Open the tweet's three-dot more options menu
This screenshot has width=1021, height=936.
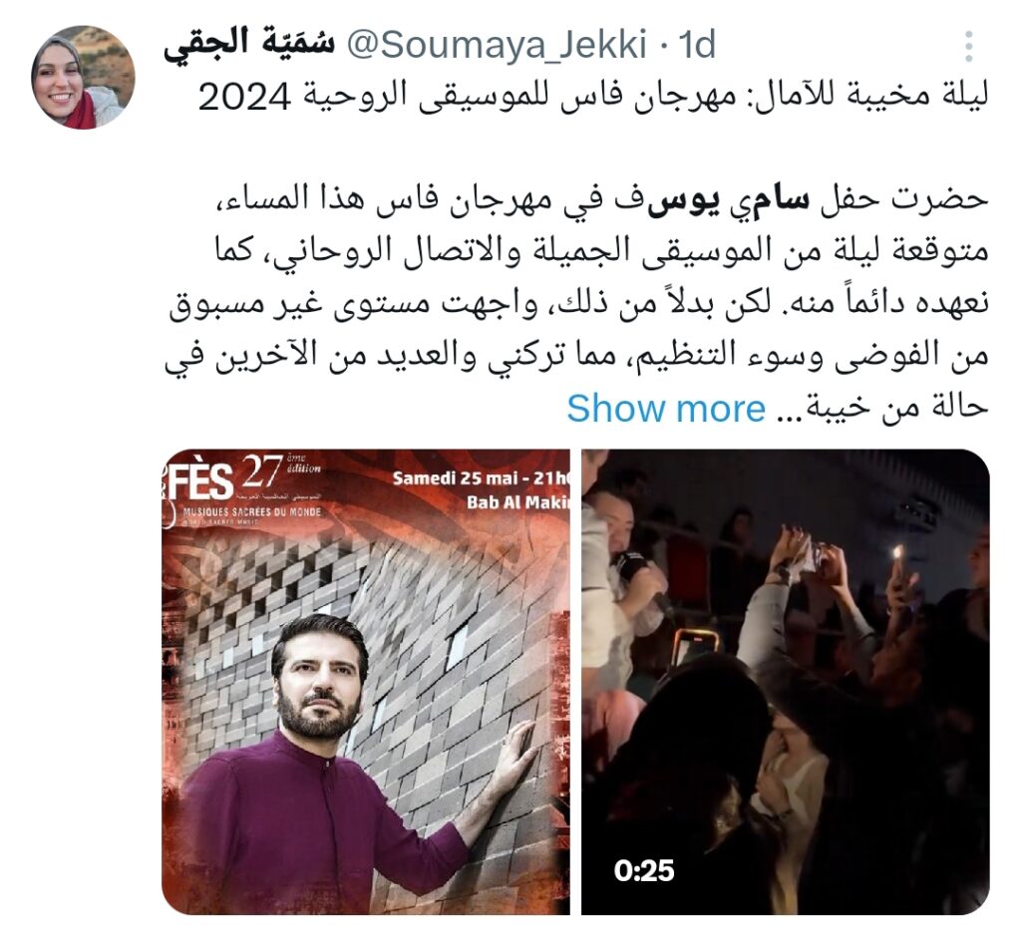coord(969,46)
